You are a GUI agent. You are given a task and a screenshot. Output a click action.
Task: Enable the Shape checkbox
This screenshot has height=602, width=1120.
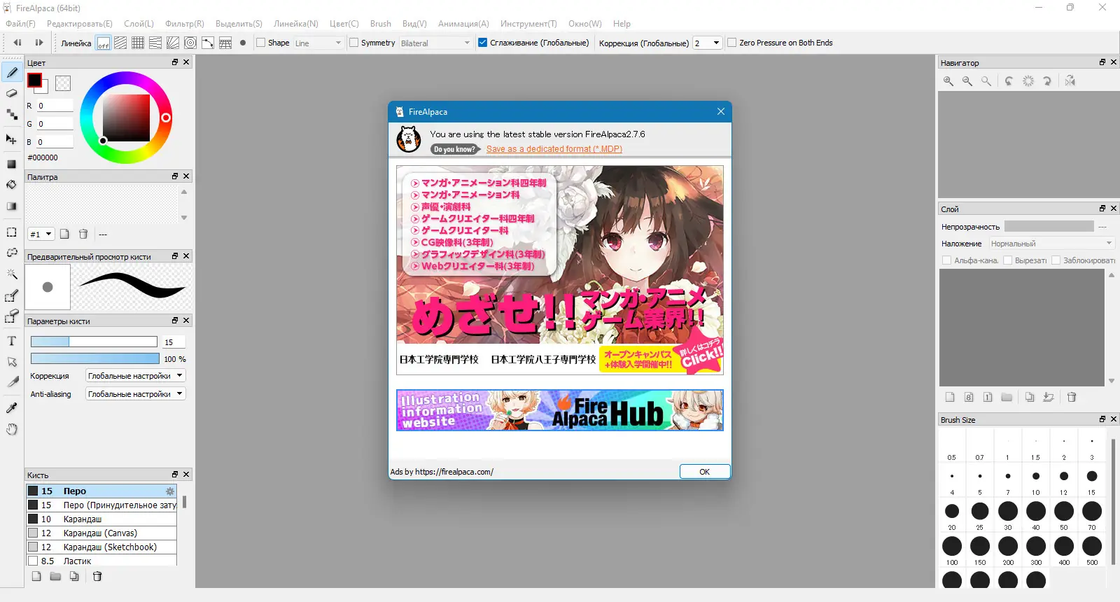pyautogui.click(x=261, y=43)
